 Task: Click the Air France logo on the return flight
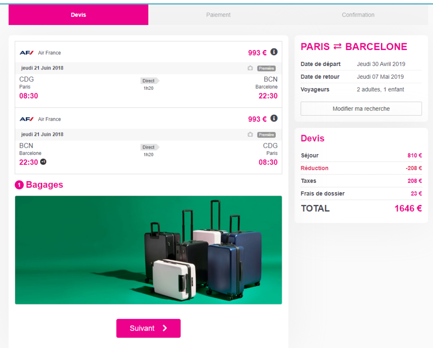coord(27,119)
